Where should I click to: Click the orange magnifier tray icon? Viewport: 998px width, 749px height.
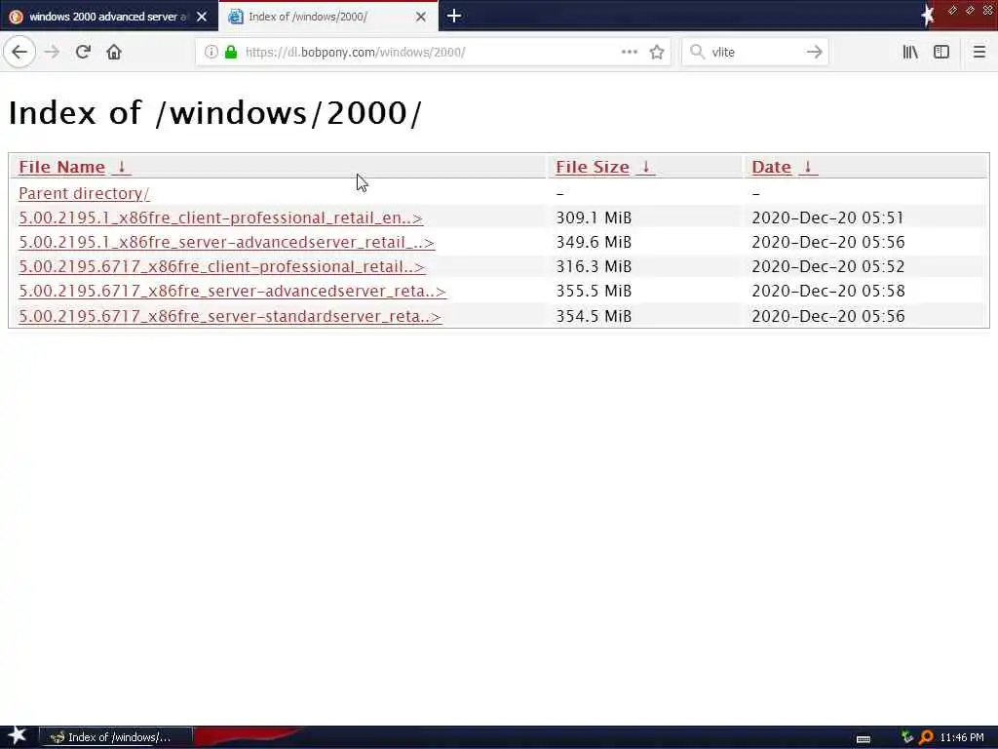click(926, 737)
